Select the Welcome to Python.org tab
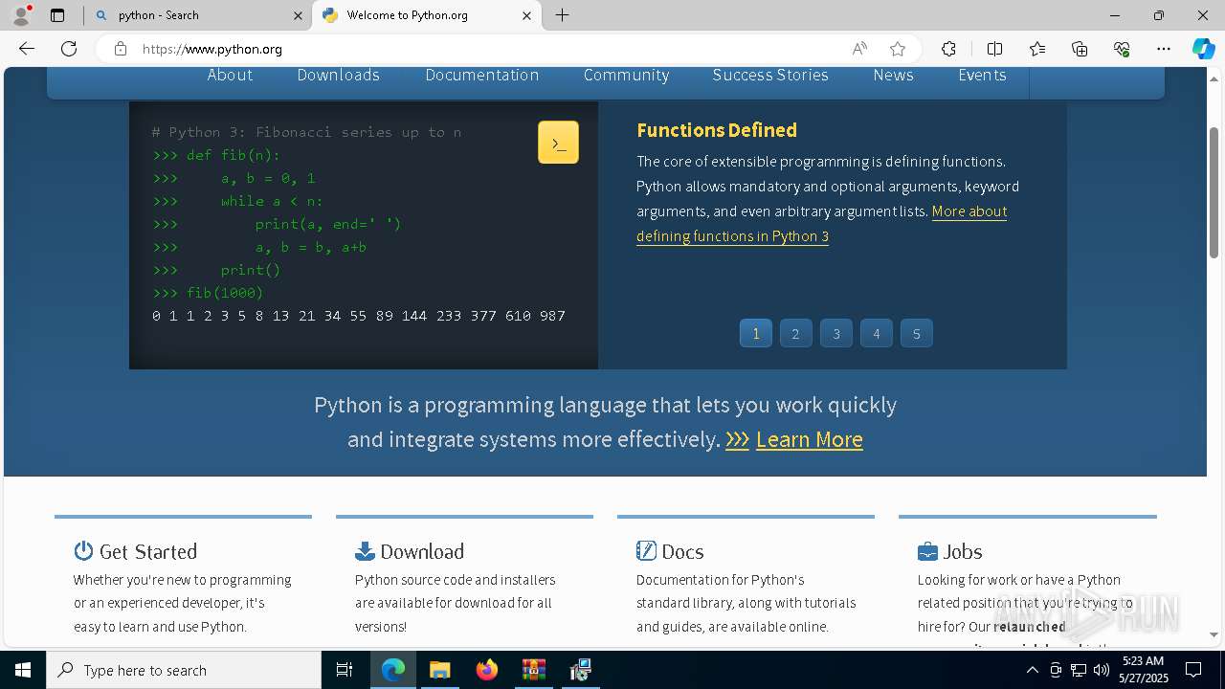This screenshot has height=689, width=1225. pos(427,15)
